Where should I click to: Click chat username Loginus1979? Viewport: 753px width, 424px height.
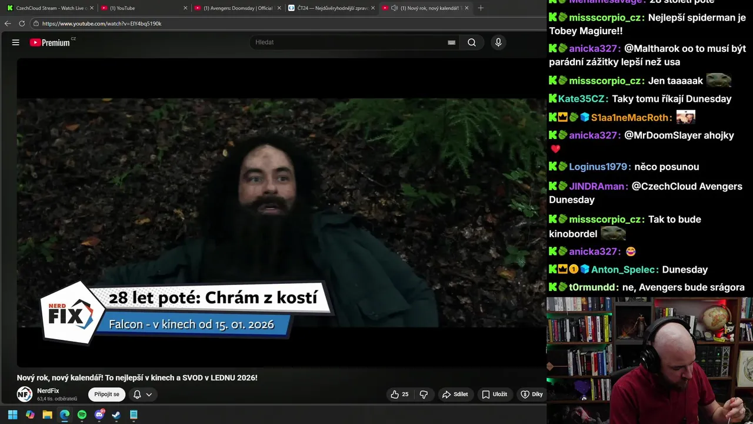[x=599, y=167]
